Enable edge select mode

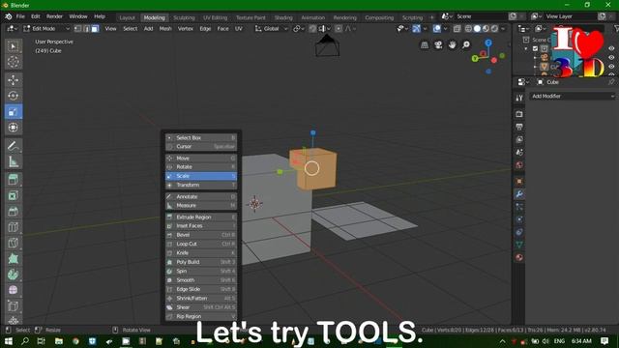coord(86,28)
